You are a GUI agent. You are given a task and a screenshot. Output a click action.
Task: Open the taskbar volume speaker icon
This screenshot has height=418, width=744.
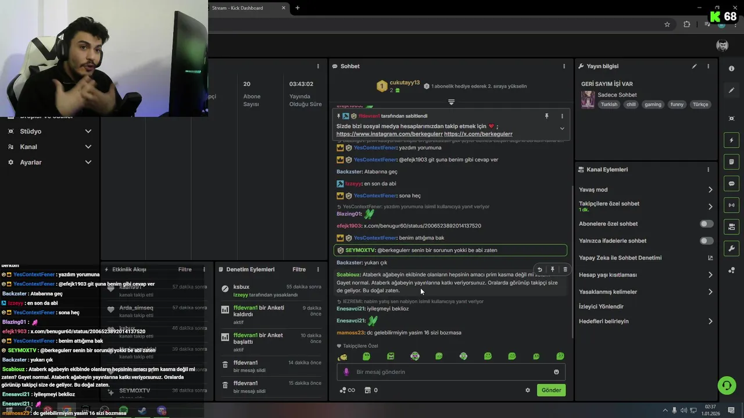684,410
